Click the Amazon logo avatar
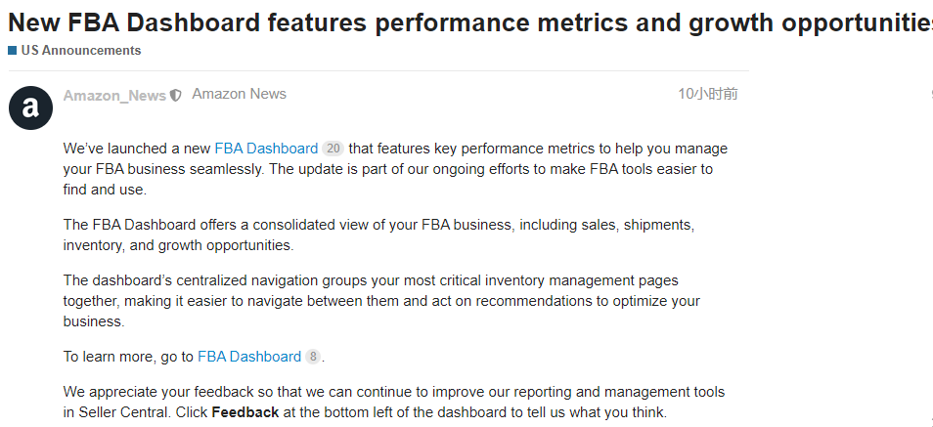This screenshot has width=933, height=427. [x=30, y=107]
